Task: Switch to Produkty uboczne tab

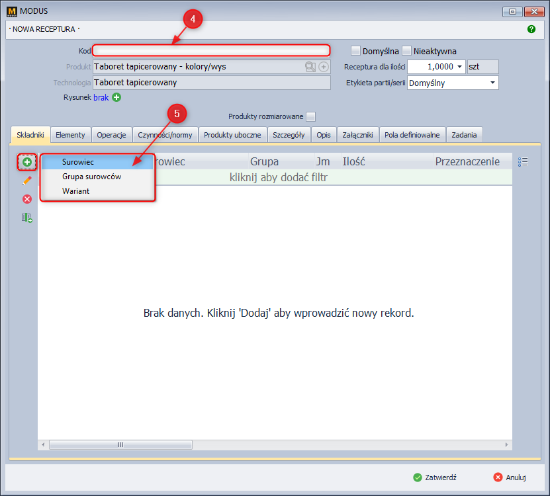Action: pos(232,135)
